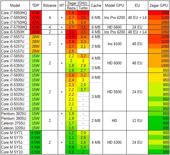
Task: Select Core i7-5550U model name
Action: (x=13, y=61)
